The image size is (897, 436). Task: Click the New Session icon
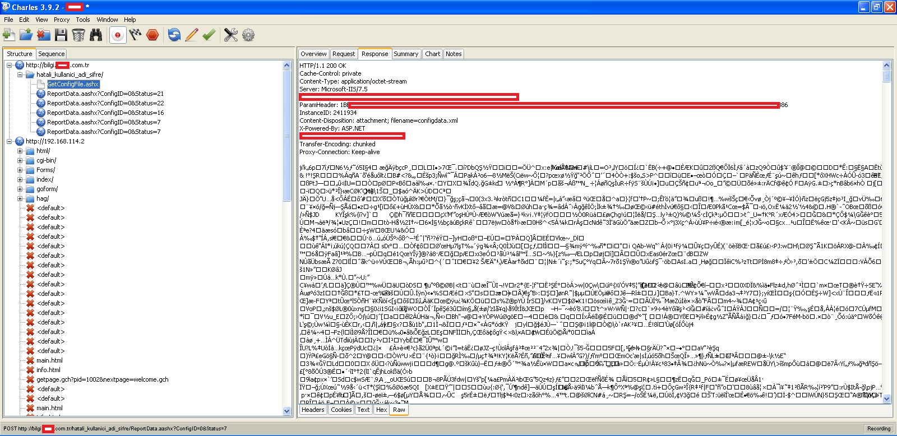[9, 35]
